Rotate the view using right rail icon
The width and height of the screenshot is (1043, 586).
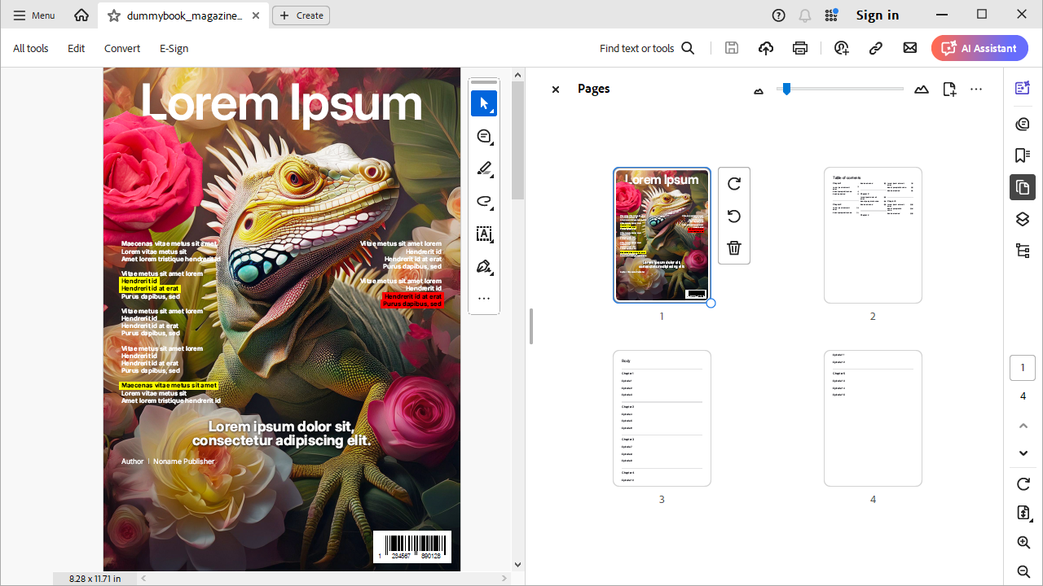tap(1023, 484)
